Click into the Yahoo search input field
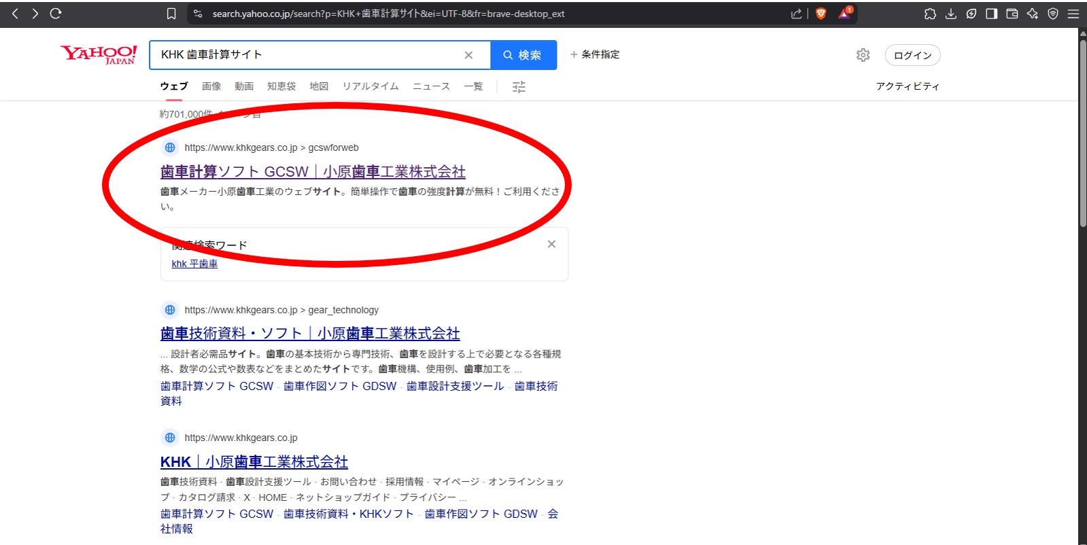This screenshot has width=1087, height=545. (306, 55)
